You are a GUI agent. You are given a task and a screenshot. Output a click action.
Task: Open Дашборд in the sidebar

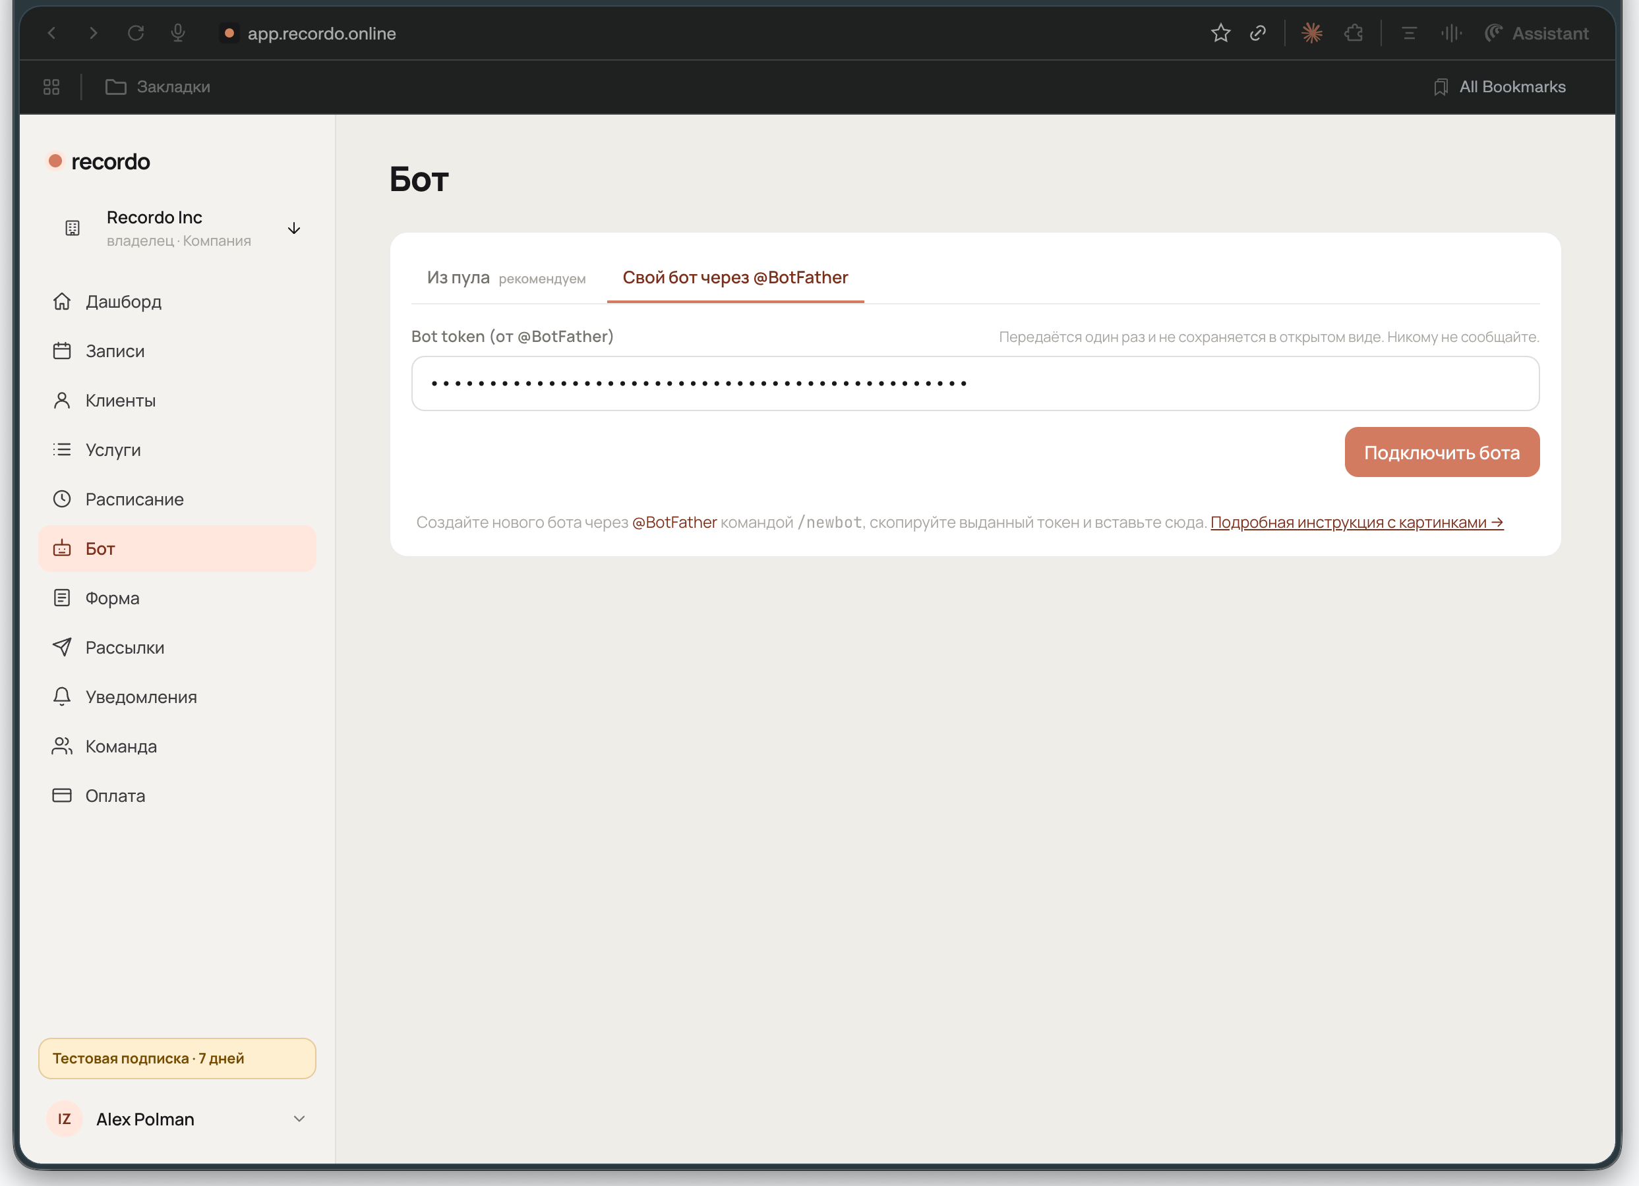pyautogui.click(x=177, y=301)
